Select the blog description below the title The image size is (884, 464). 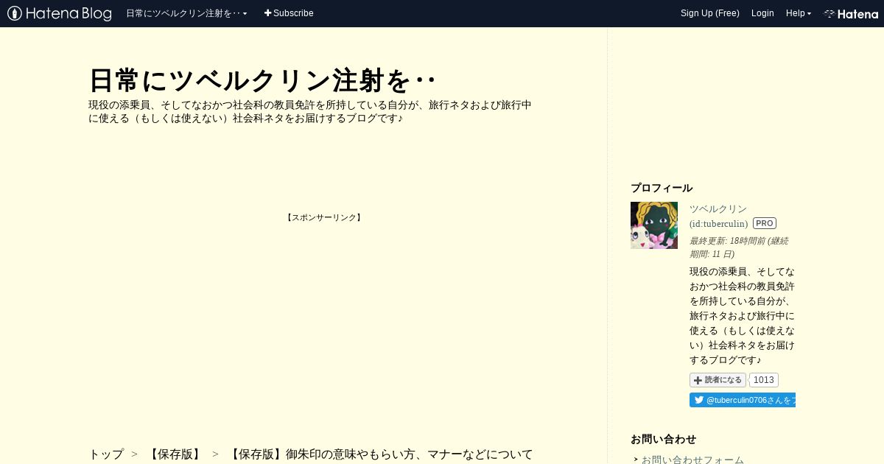click(310, 111)
